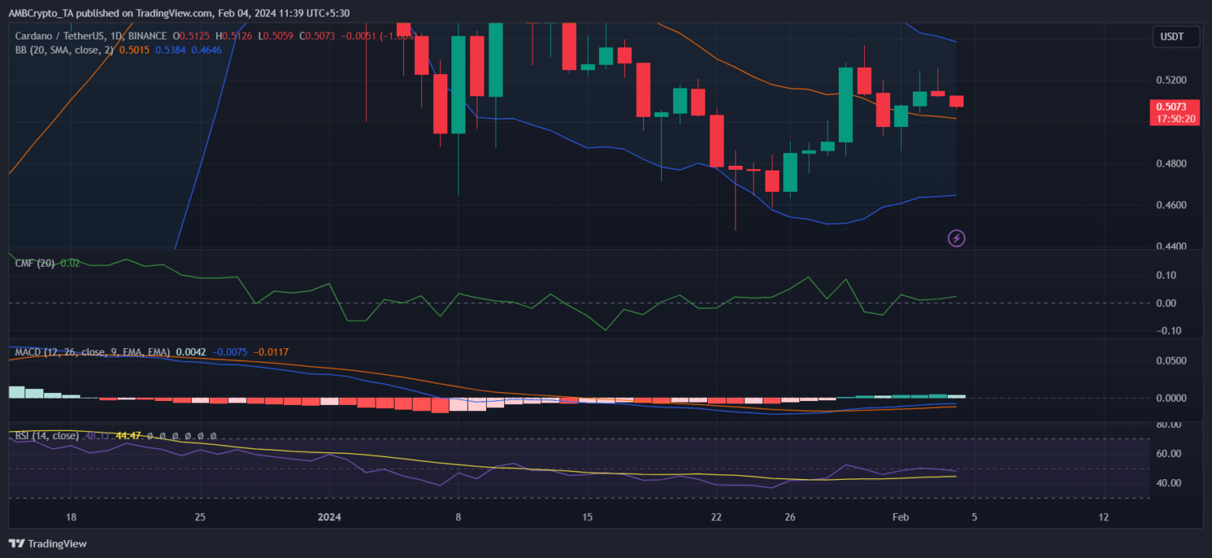1212x558 pixels.
Task: Open the USDT currency selector
Action: click(x=1170, y=36)
